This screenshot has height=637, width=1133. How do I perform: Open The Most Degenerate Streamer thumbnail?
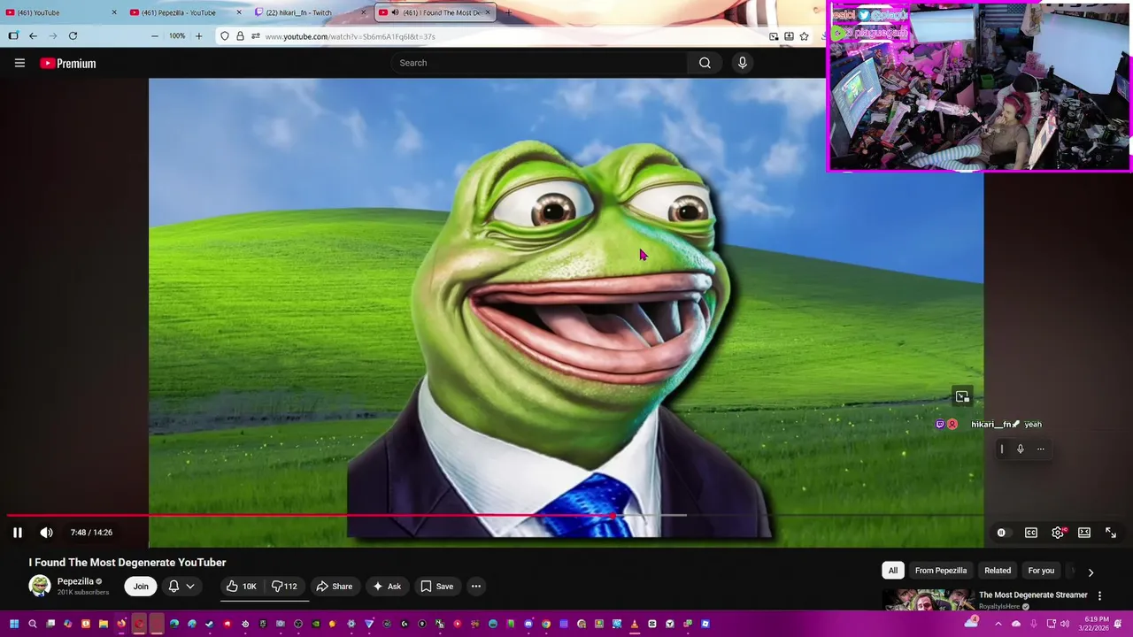tap(927, 600)
